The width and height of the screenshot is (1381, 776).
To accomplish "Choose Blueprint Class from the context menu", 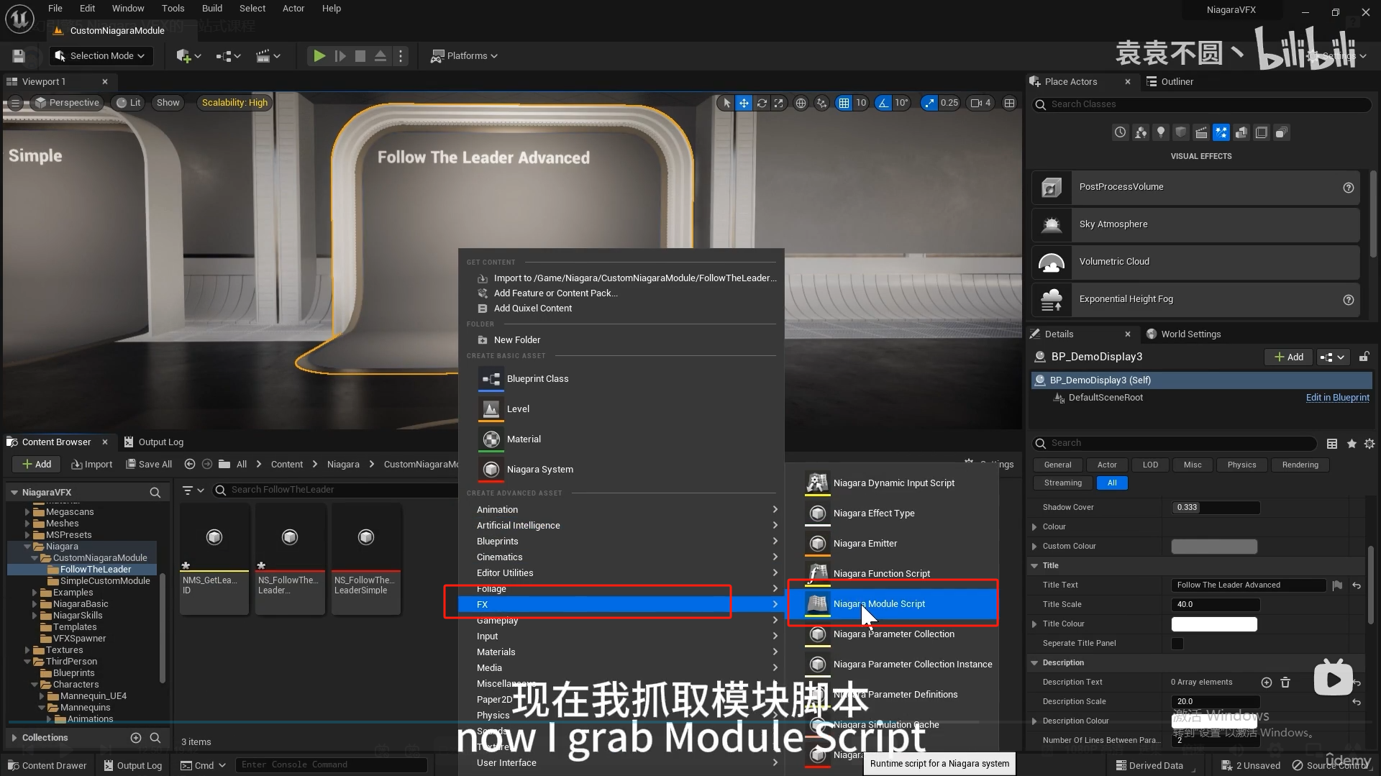I will click(x=621, y=379).
